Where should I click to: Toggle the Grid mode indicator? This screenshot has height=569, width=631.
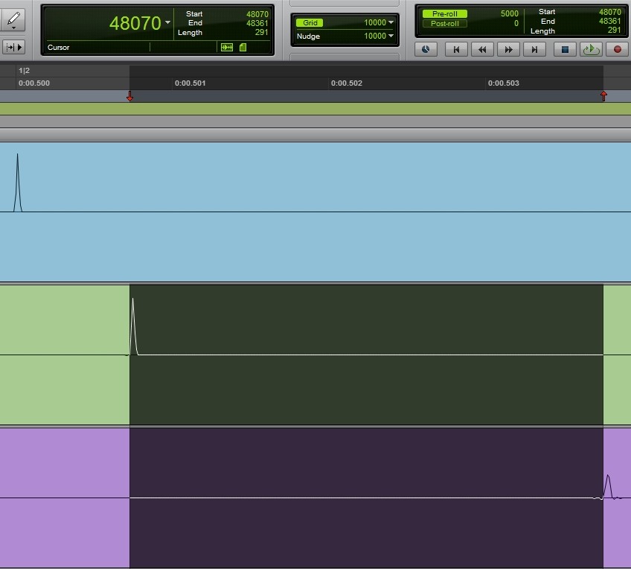pyautogui.click(x=310, y=22)
